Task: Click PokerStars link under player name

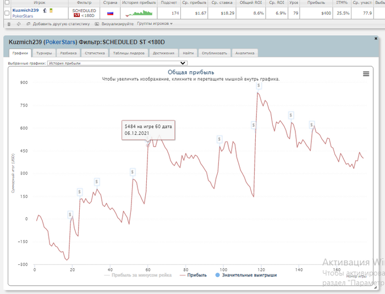Action: pos(23,16)
